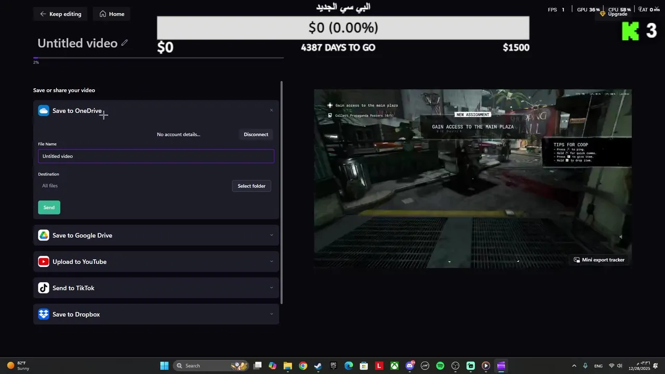Click the 'Save or share your video' heading
The width and height of the screenshot is (665, 374).
[x=64, y=90]
